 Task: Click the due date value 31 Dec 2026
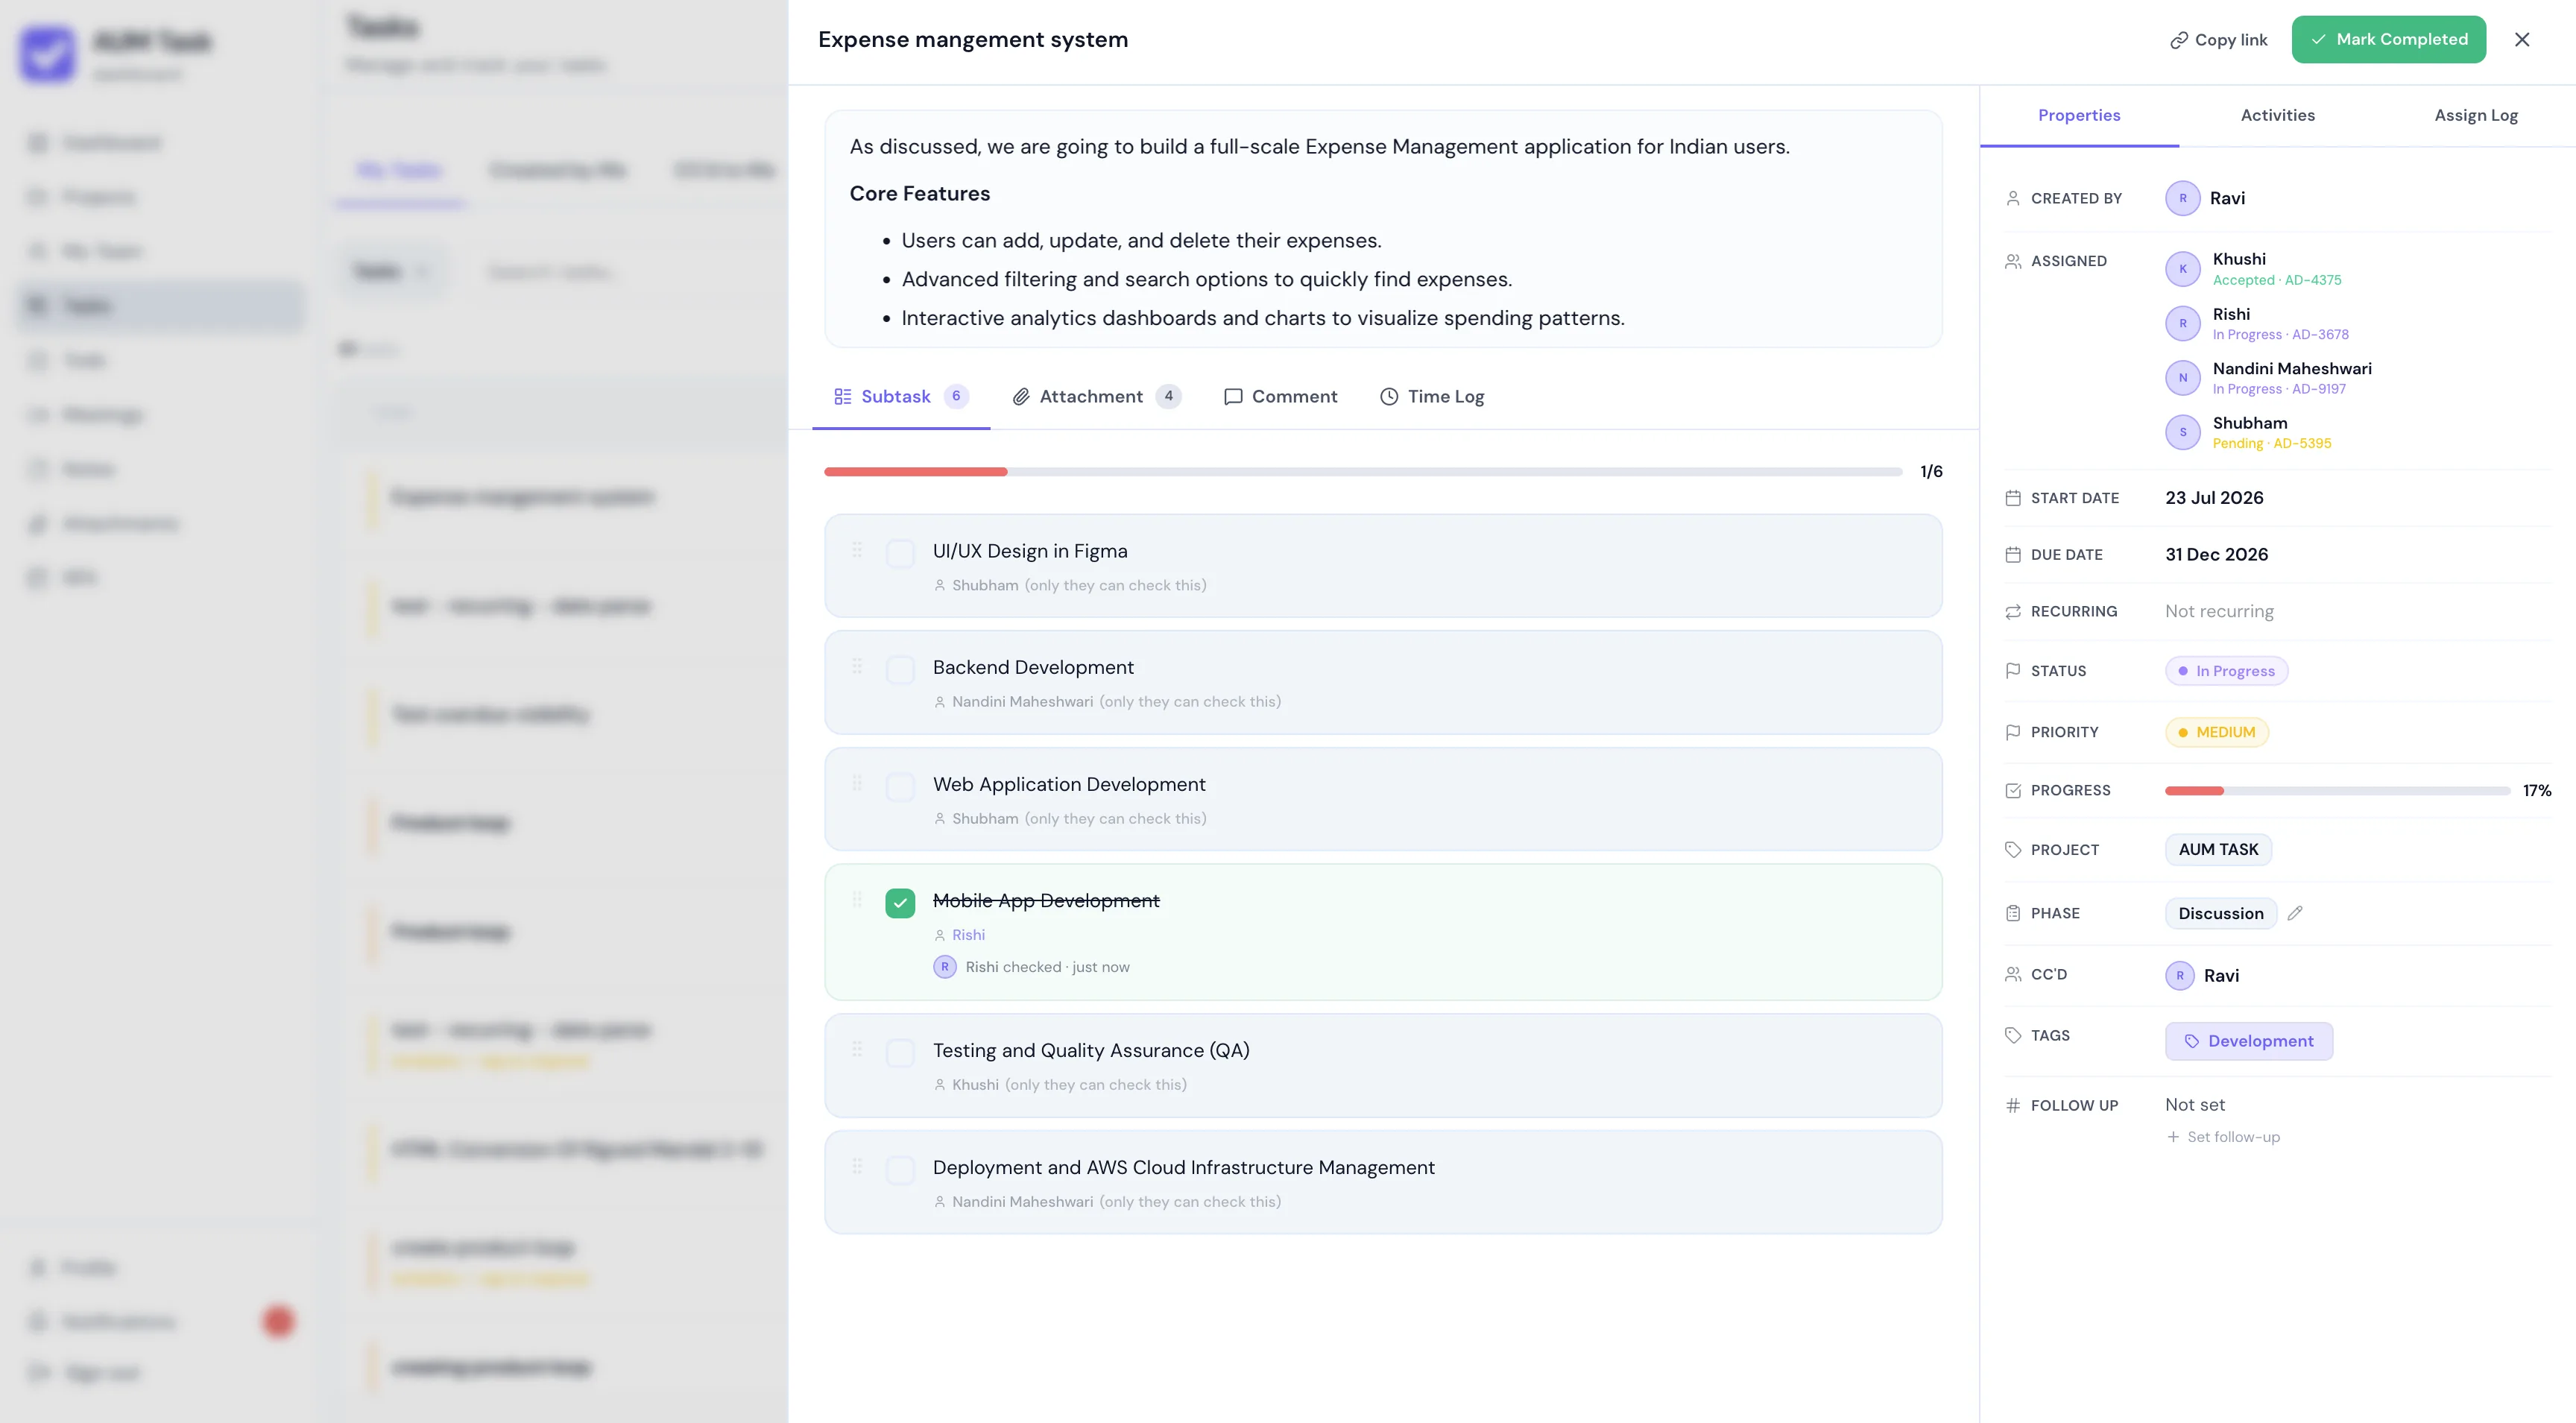[2216, 554]
